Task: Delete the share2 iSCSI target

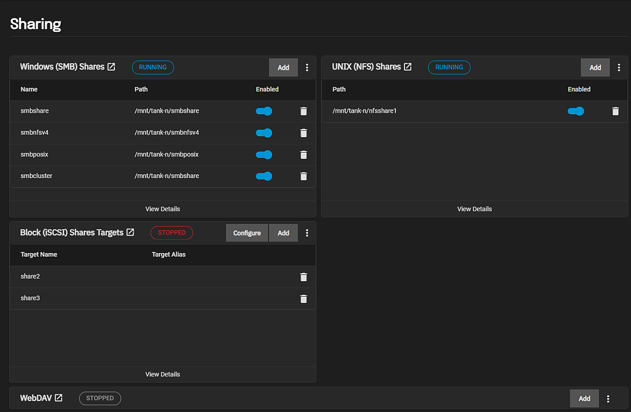Action: 304,277
